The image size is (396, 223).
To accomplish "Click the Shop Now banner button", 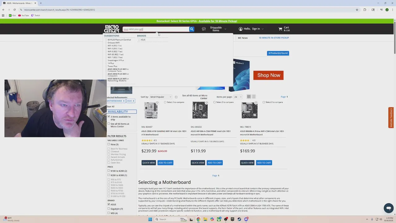I will [x=269, y=75].
